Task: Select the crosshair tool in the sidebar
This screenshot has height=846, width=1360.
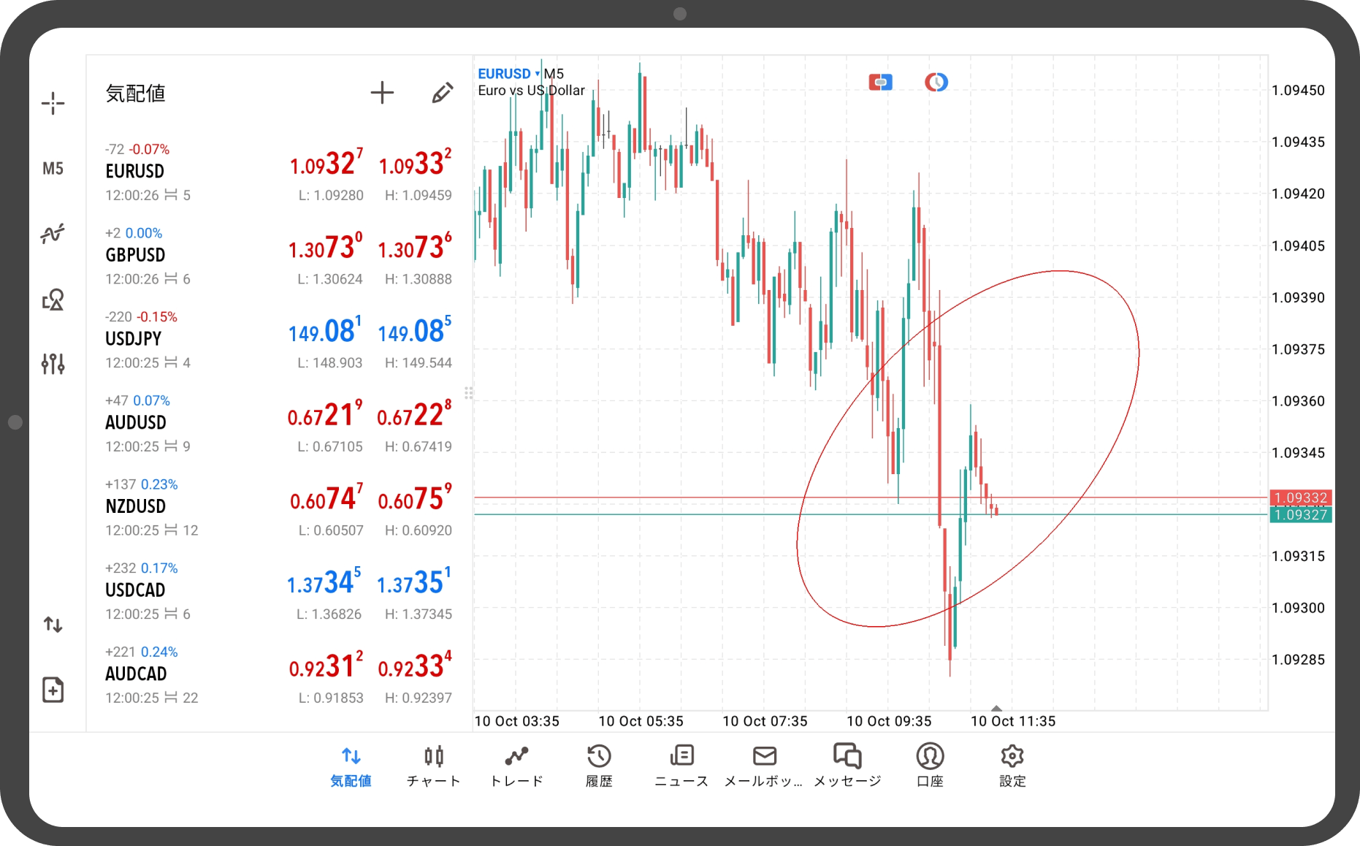Action: 53,104
